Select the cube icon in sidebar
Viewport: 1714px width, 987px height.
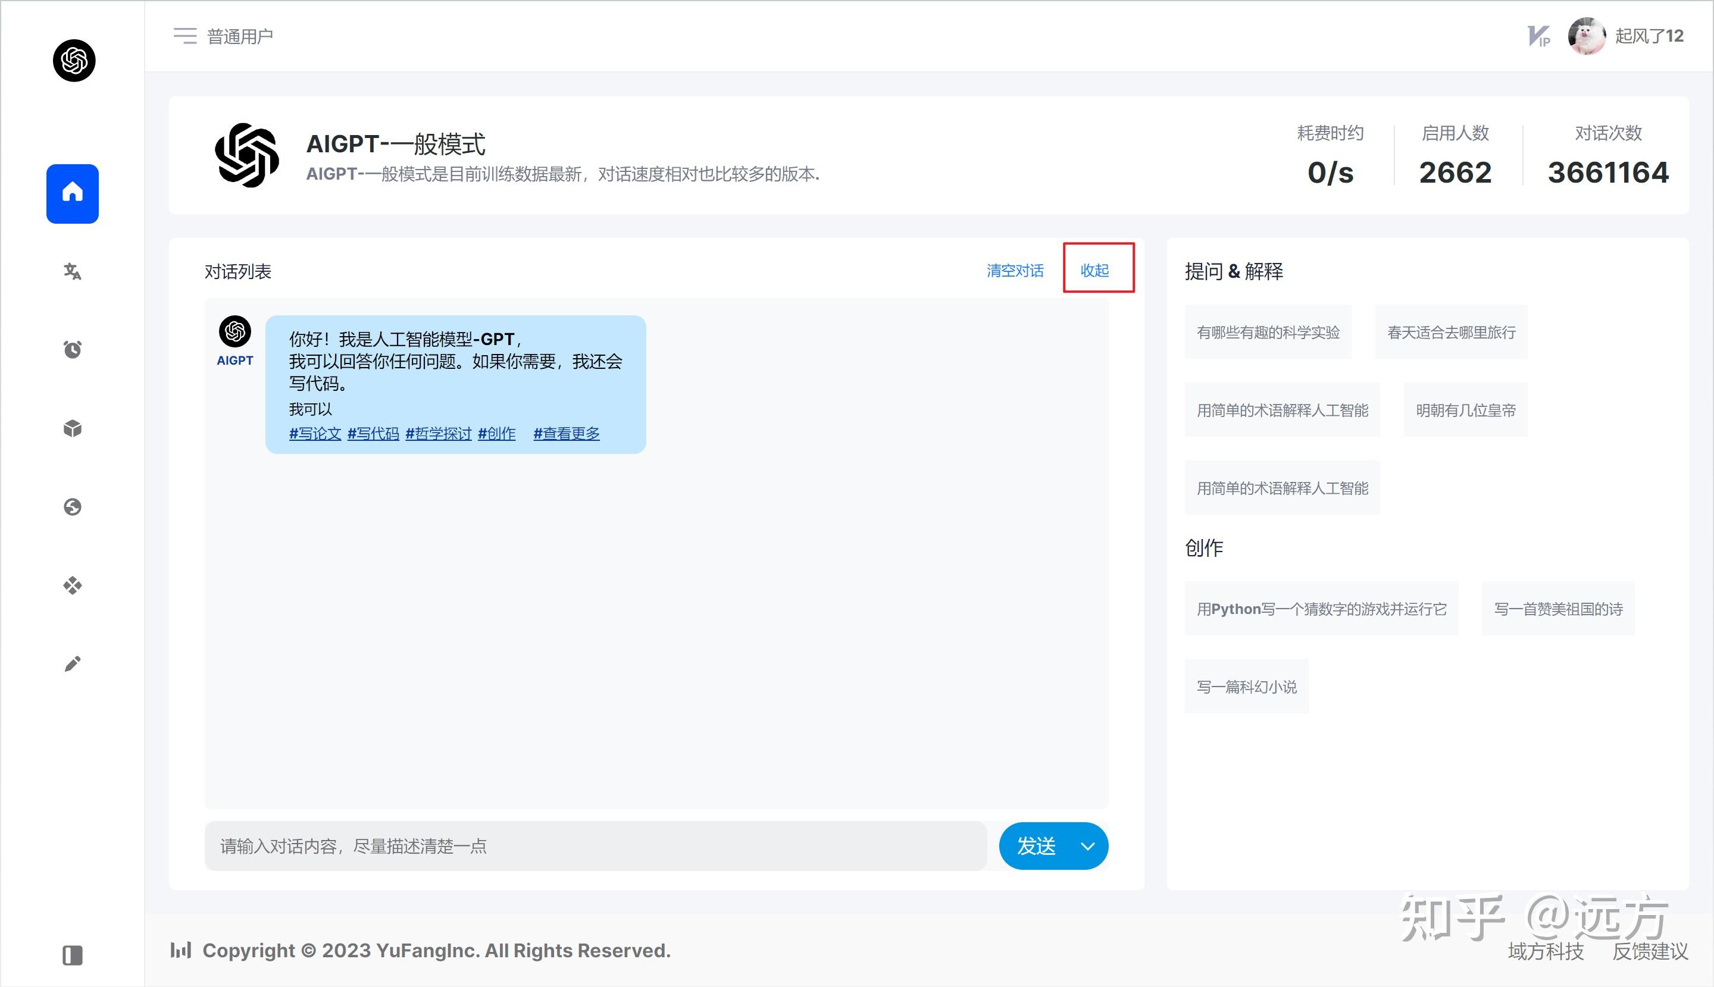(73, 428)
